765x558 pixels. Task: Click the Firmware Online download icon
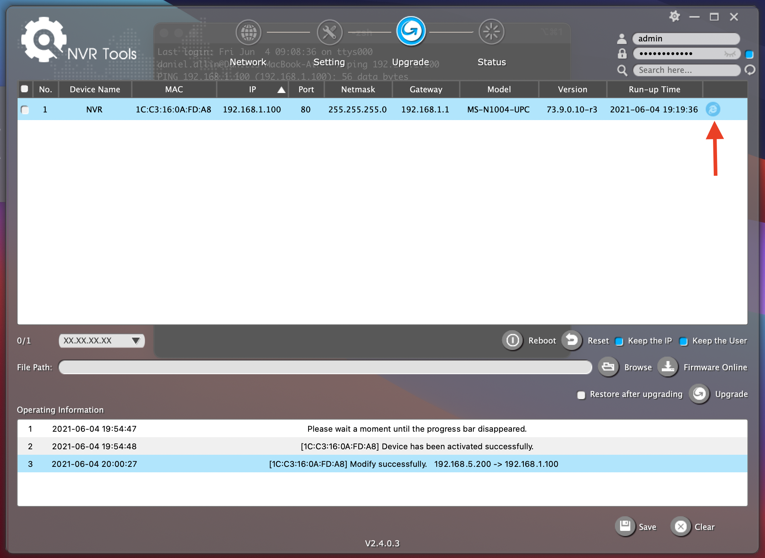[x=668, y=367]
